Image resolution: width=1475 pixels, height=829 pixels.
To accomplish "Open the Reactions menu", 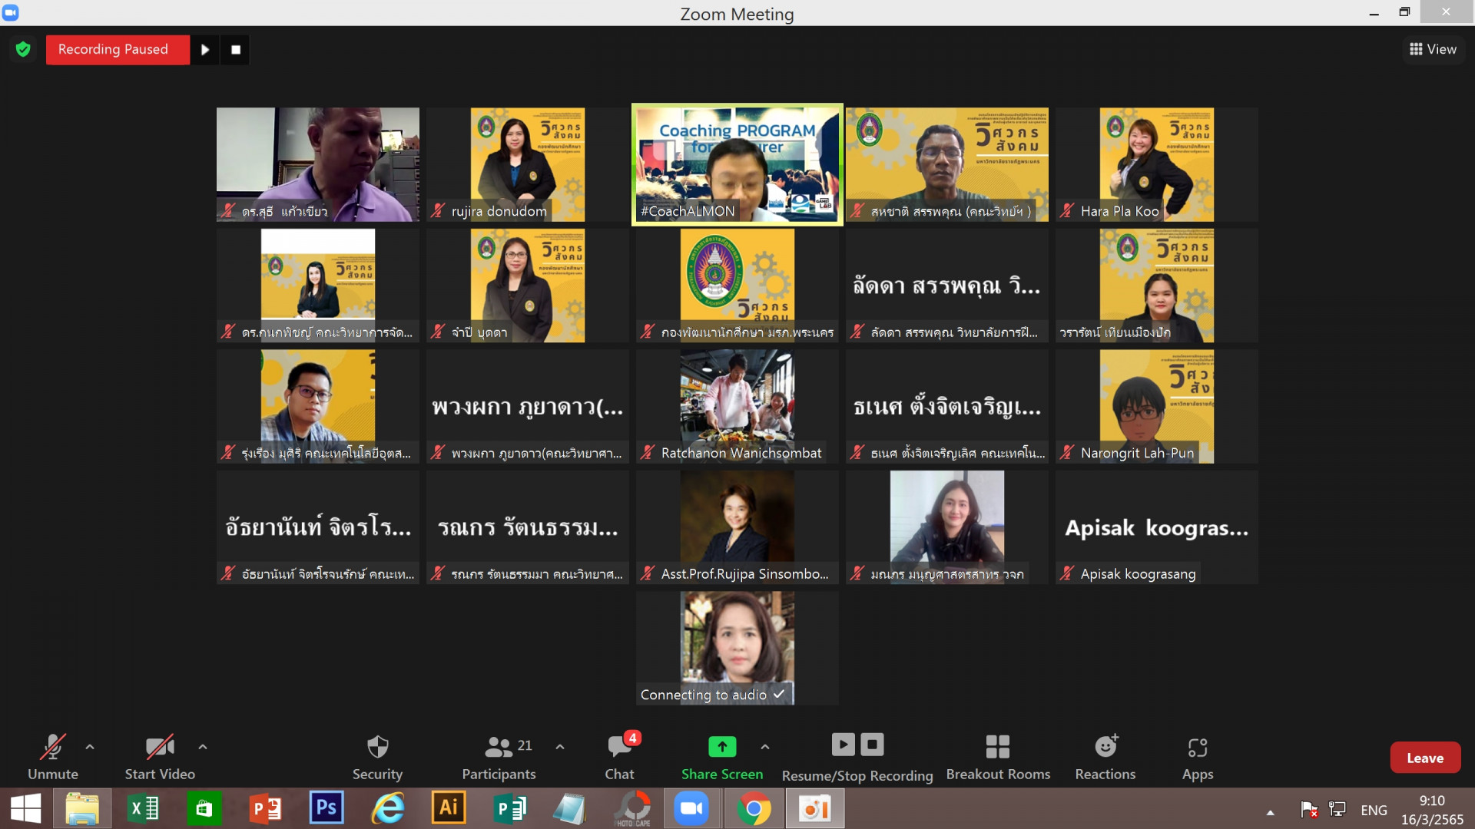I will (1105, 747).
